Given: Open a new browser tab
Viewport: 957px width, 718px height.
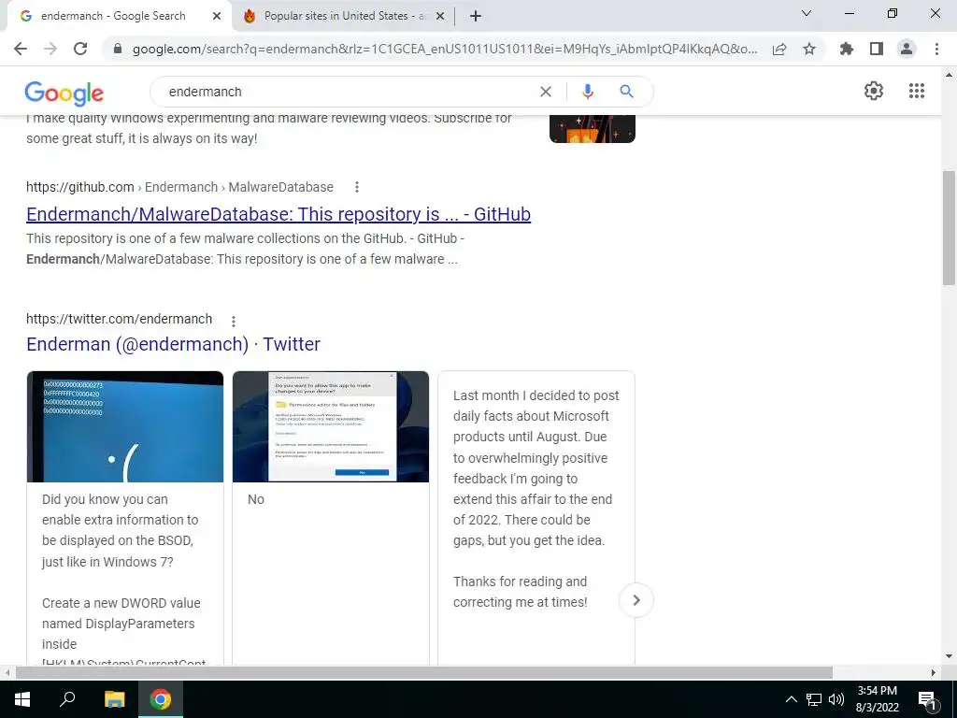Looking at the screenshot, I should point(476,17).
